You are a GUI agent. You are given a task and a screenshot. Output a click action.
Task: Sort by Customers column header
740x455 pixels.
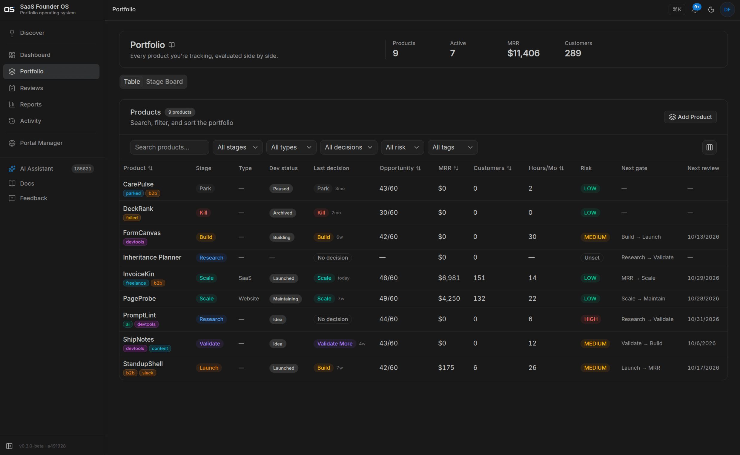tap(492, 168)
